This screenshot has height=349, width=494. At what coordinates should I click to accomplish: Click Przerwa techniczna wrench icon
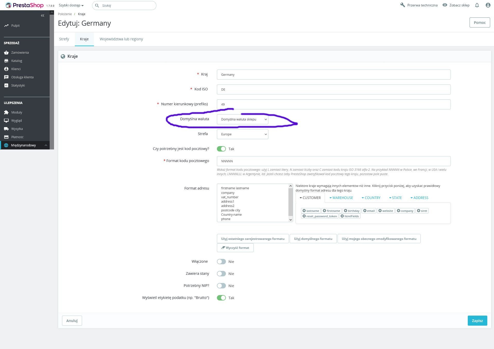[x=403, y=5]
